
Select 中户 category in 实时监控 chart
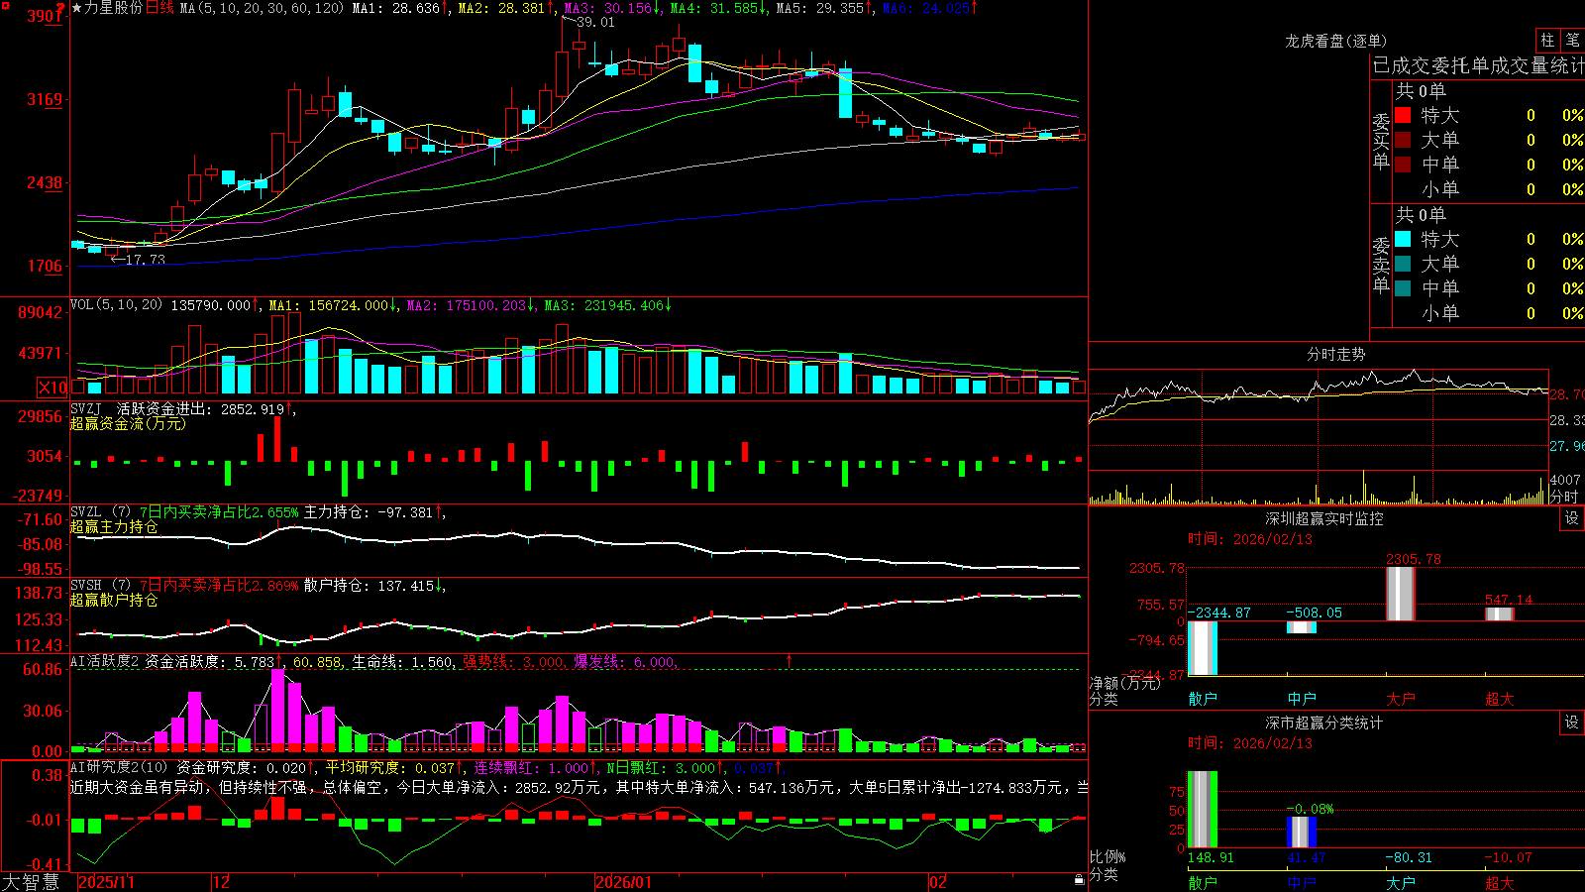tap(1302, 699)
